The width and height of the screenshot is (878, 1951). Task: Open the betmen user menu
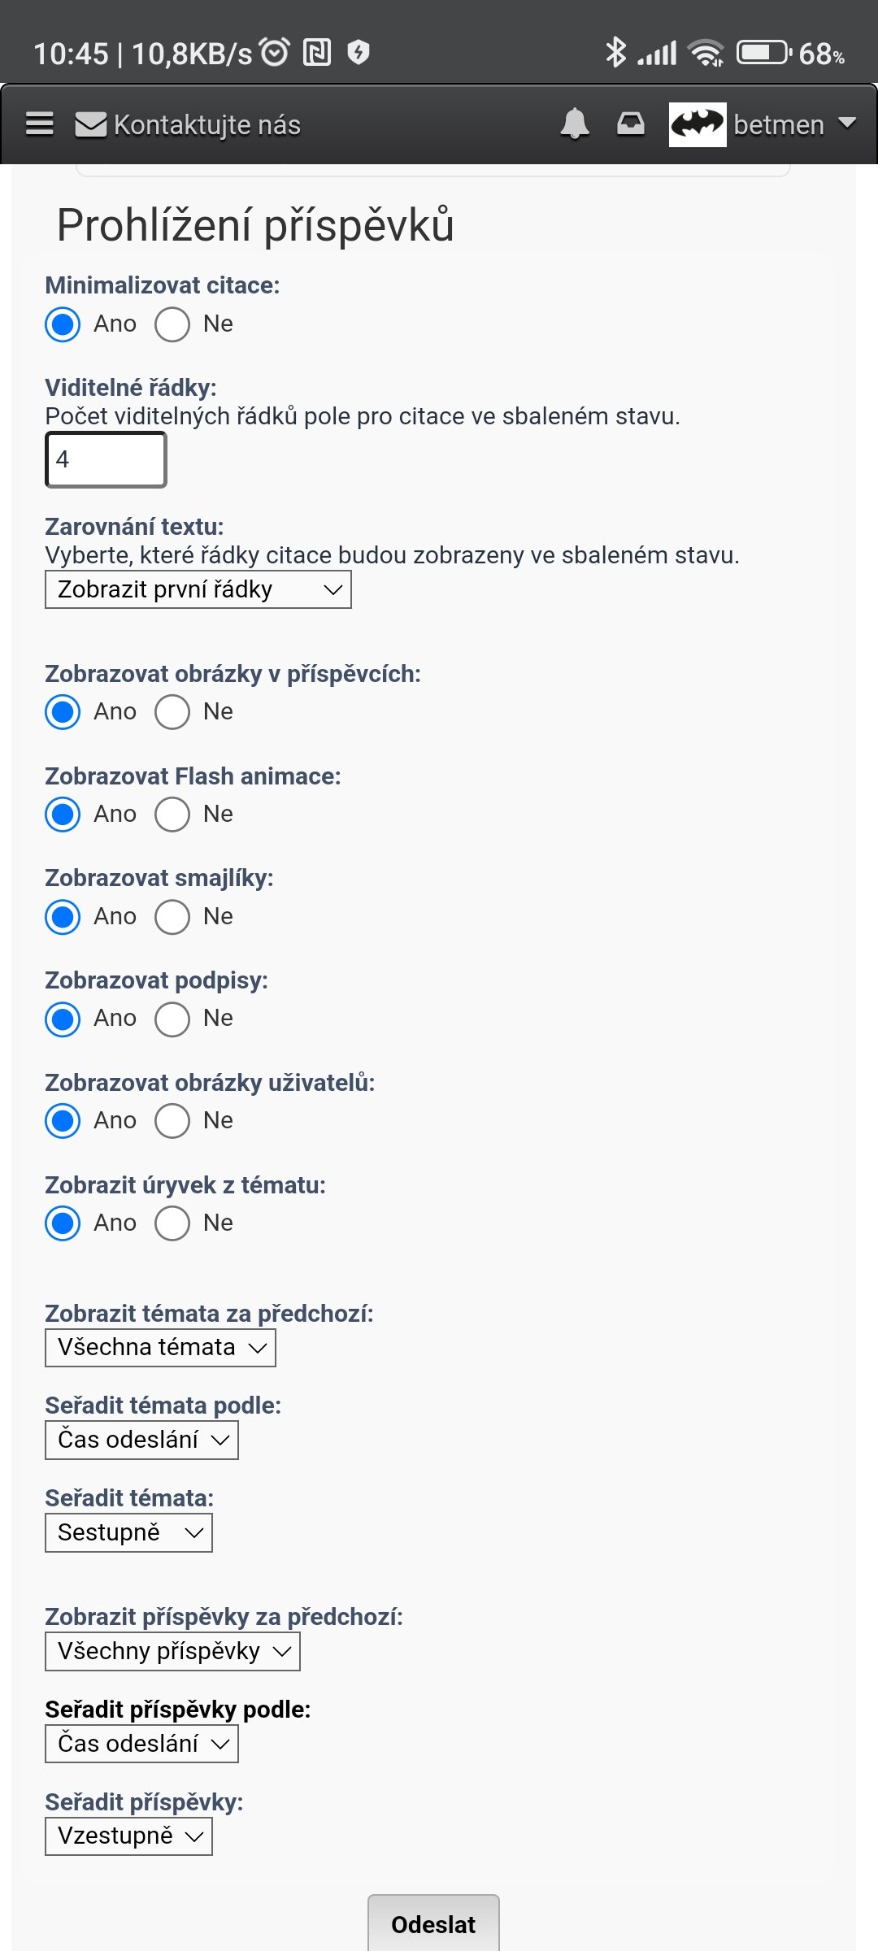pyautogui.click(x=778, y=125)
